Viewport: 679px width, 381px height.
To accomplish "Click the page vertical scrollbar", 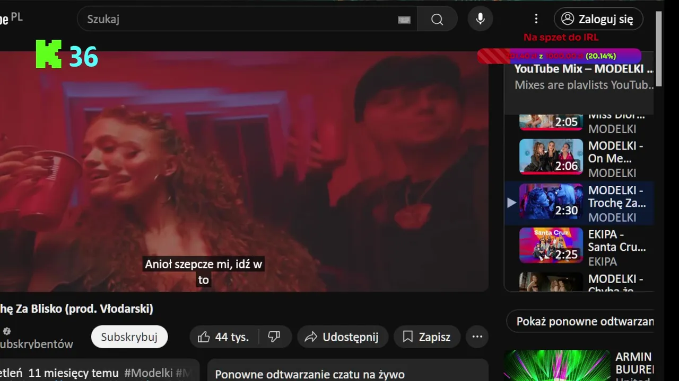I will 659,49.
